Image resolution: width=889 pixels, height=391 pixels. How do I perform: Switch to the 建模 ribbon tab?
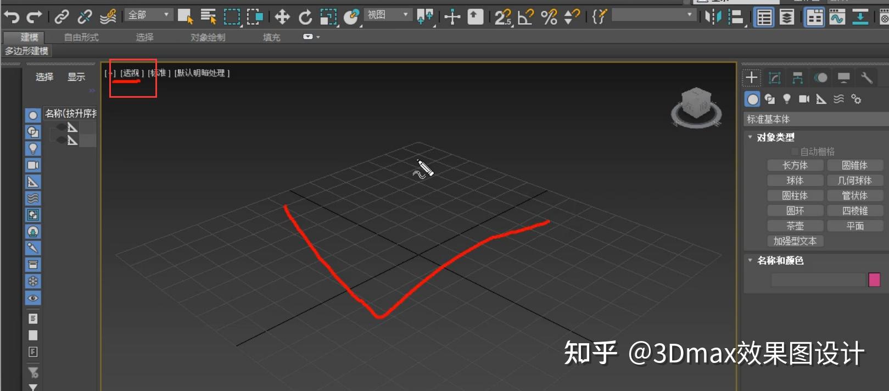pos(30,37)
